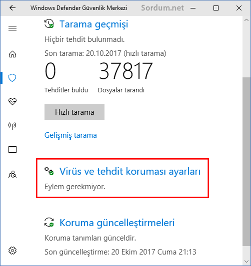Open Koruma güncelleştirmeleri heading link
Image resolution: width=251 pixels, height=266 pixels.
(117, 223)
